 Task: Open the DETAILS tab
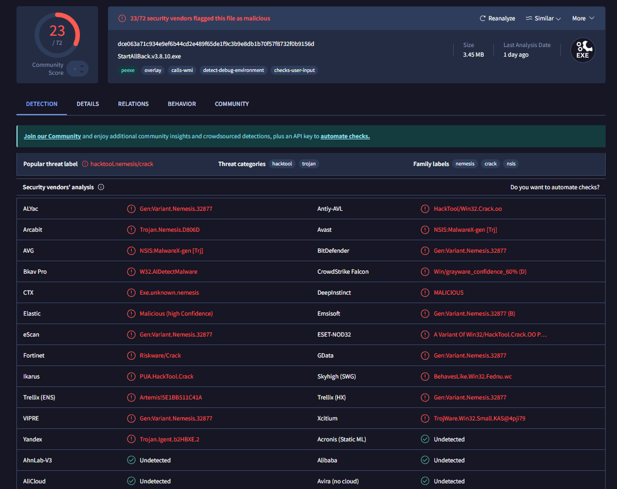click(88, 104)
